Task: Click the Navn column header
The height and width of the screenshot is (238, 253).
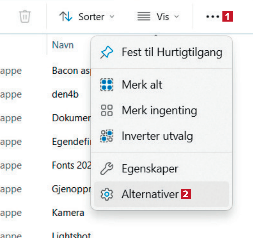Action: point(63,45)
